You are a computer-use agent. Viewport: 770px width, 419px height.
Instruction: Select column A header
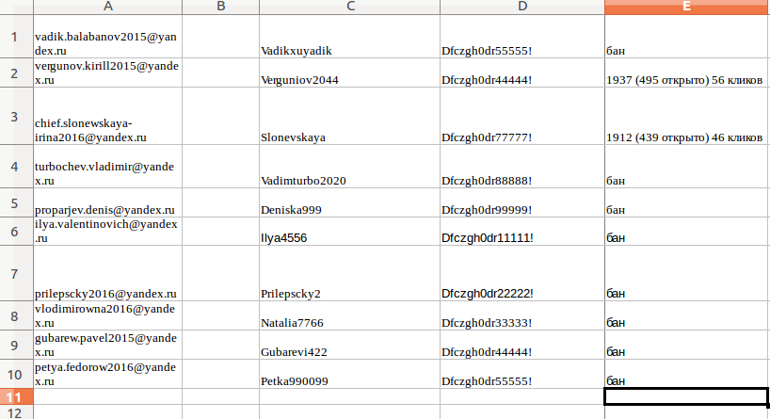pos(107,7)
